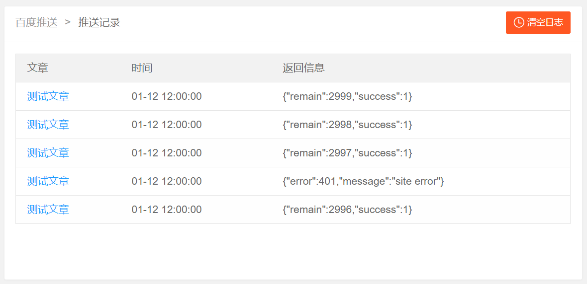The image size is (587, 284).
Task: Open 测试文章 link in first row
Action: pyautogui.click(x=48, y=96)
